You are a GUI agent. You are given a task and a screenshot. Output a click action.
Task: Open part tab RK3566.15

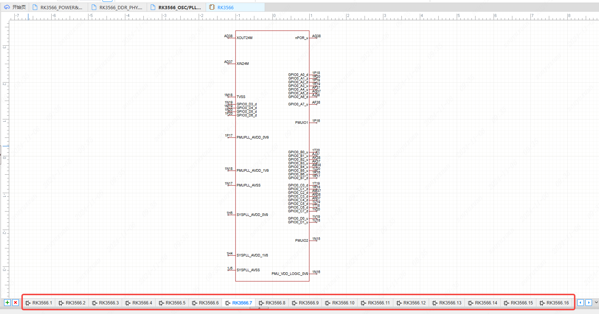click(518, 303)
